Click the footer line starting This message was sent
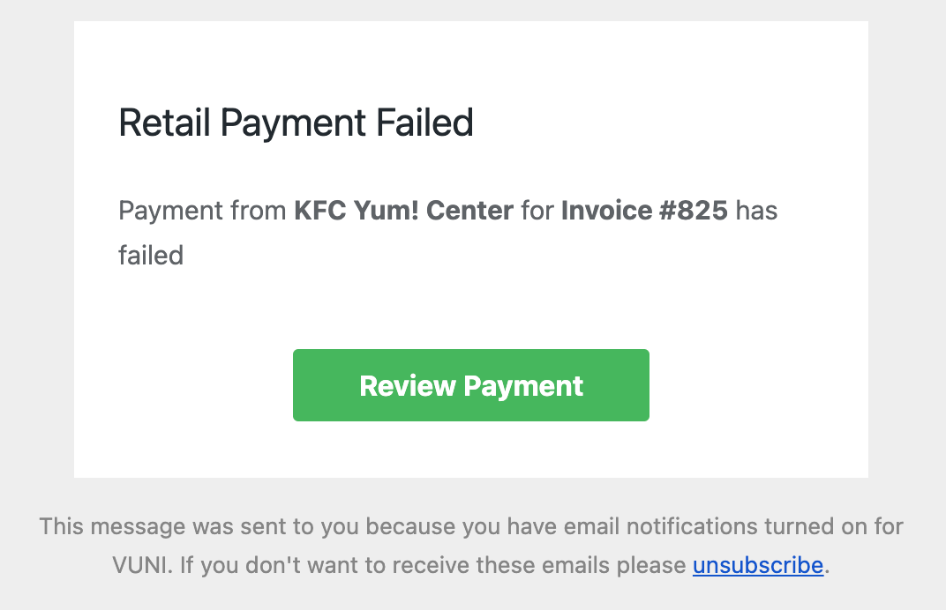This screenshot has width=946, height=610. 470,526
